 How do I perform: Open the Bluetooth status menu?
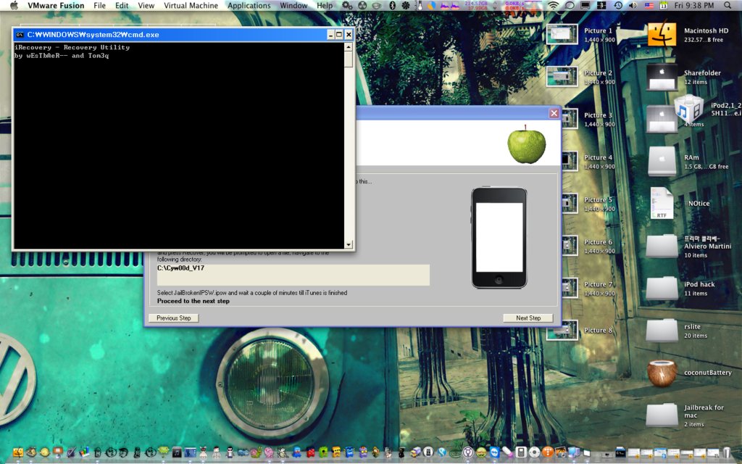click(392, 6)
